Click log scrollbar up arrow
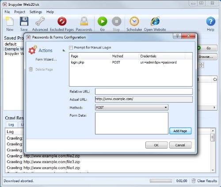Image resolution: width=221 pixels, height=187 pixels. point(213,130)
